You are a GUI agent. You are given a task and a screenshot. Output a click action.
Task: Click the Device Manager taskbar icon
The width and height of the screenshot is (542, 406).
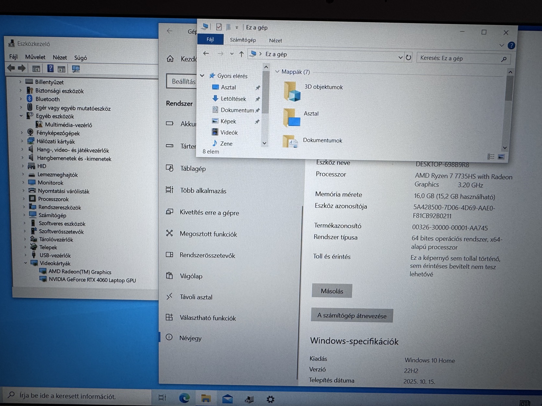pyautogui.click(x=249, y=399)
